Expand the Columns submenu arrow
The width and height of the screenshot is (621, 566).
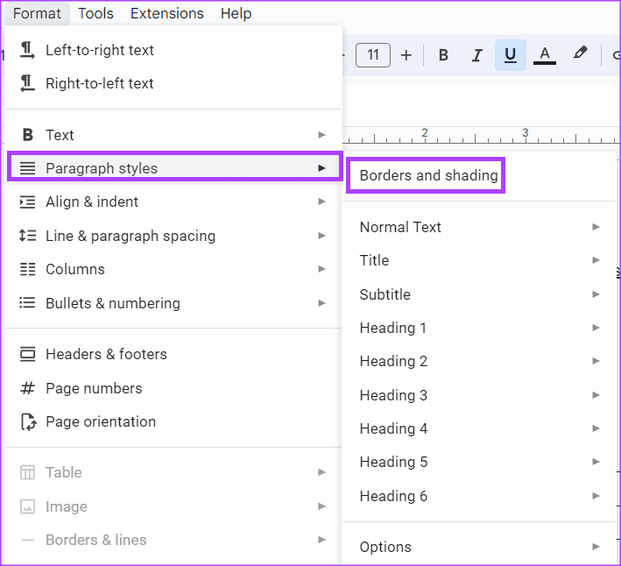coord(321,269)
